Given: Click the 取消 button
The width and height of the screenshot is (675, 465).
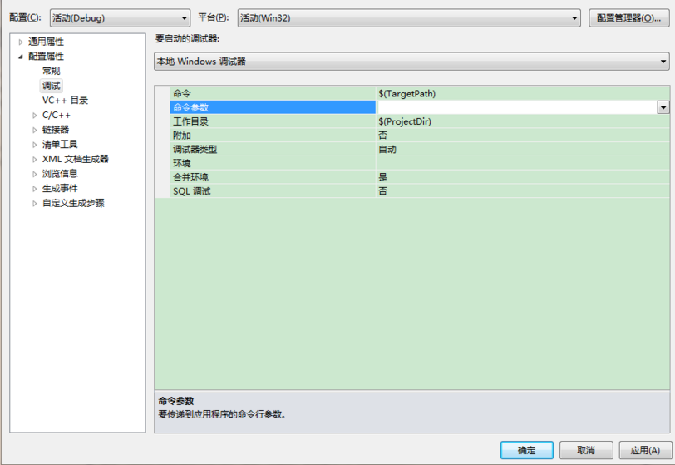Looking at the screenshot, I should pos(586,450).
